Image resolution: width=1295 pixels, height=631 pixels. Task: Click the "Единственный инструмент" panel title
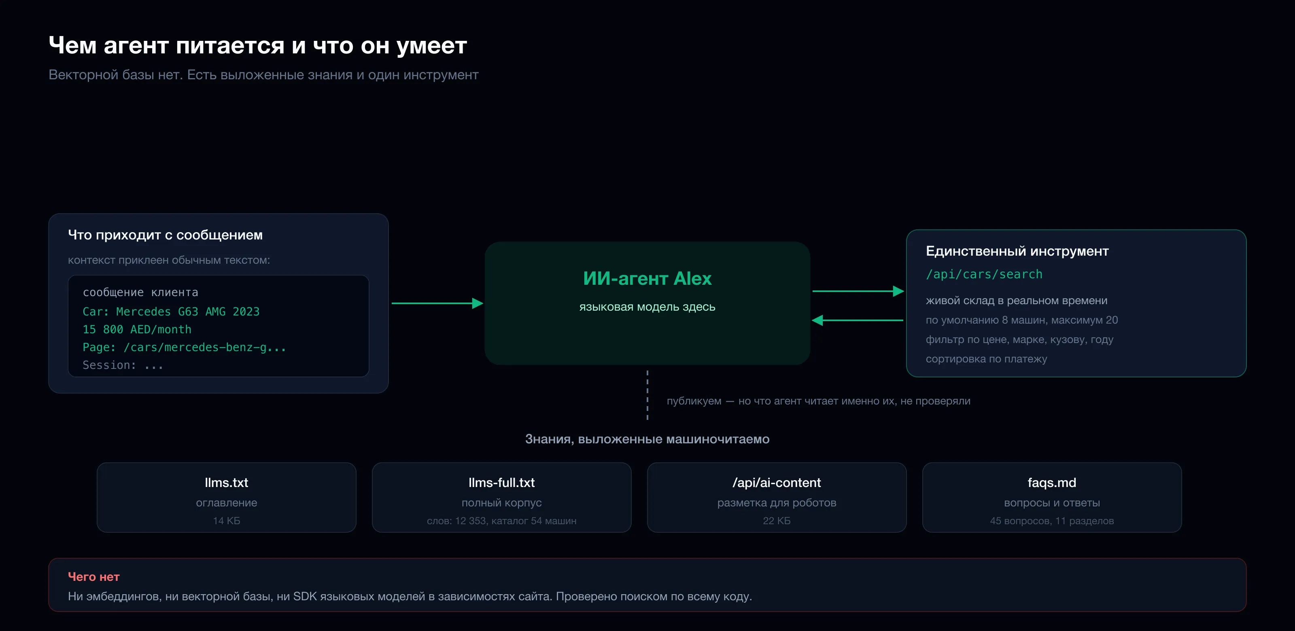1017,251
